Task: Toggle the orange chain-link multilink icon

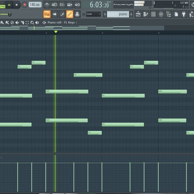Action: 70,14
